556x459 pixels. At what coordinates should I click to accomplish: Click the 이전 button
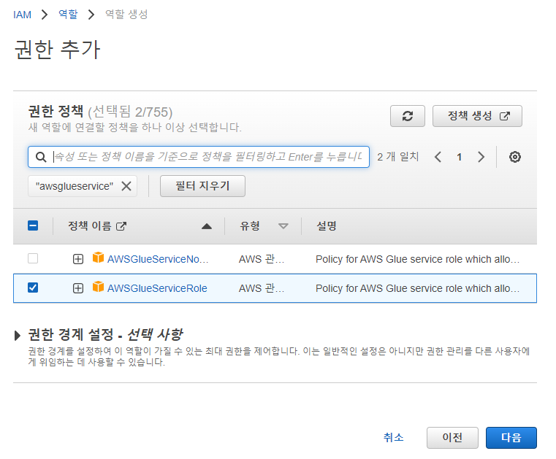(x=452, y=438)
